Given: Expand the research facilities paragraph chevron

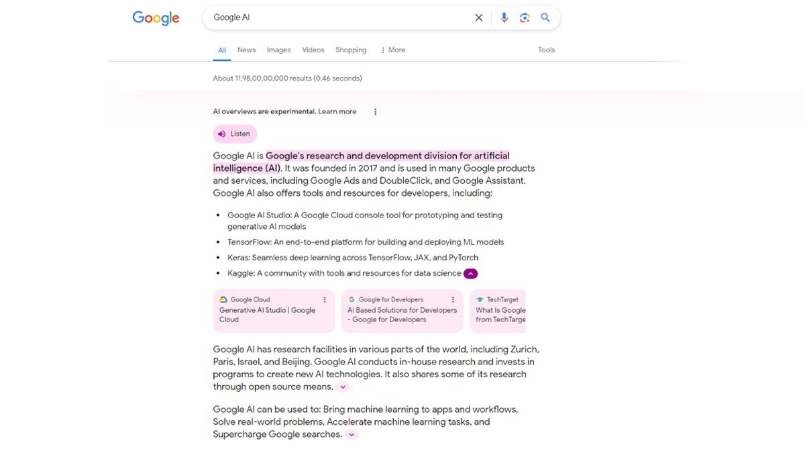Looking at the screenshot, I should click(x=343, y=387).
